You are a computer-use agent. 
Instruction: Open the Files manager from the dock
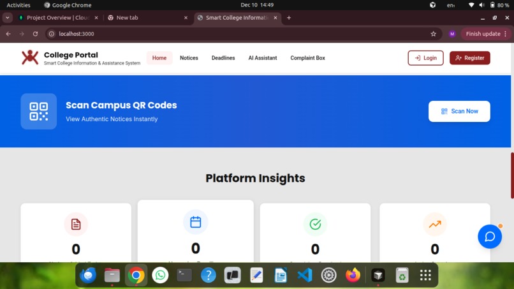tap(112, 275)
